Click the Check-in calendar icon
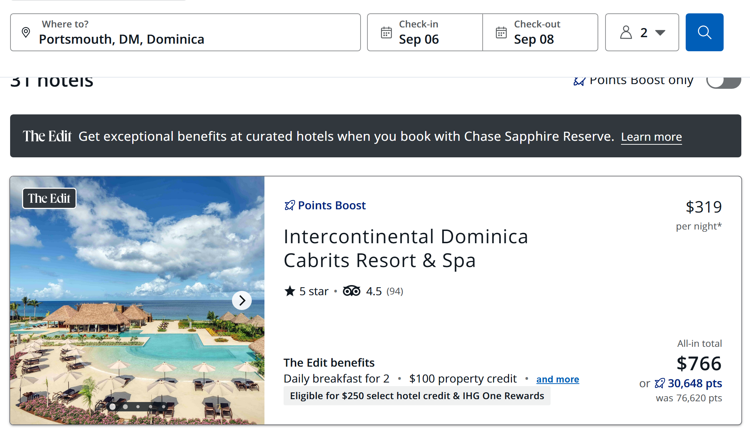Viewport: 750px width, 428px height. (x=386, y=32)
